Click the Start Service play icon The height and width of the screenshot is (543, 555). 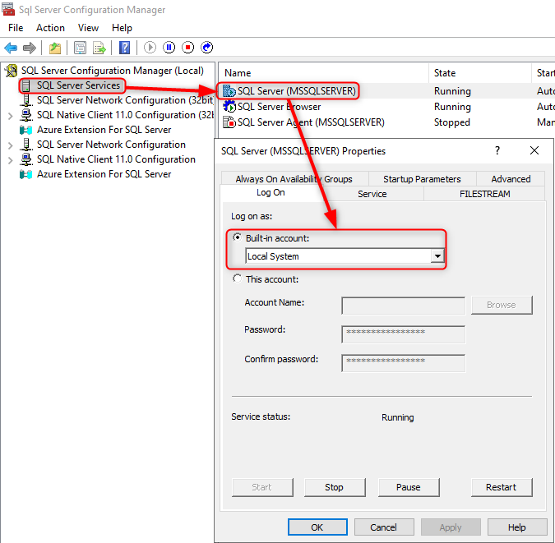click(150, 48)
